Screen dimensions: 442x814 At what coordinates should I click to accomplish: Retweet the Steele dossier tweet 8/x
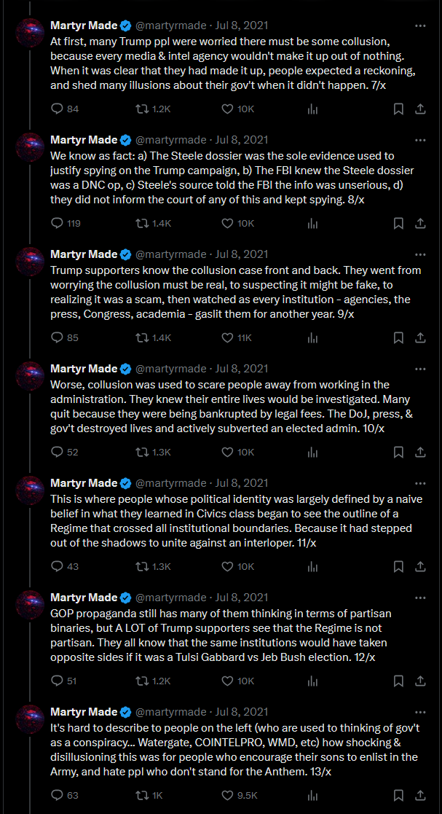[141, 223]
